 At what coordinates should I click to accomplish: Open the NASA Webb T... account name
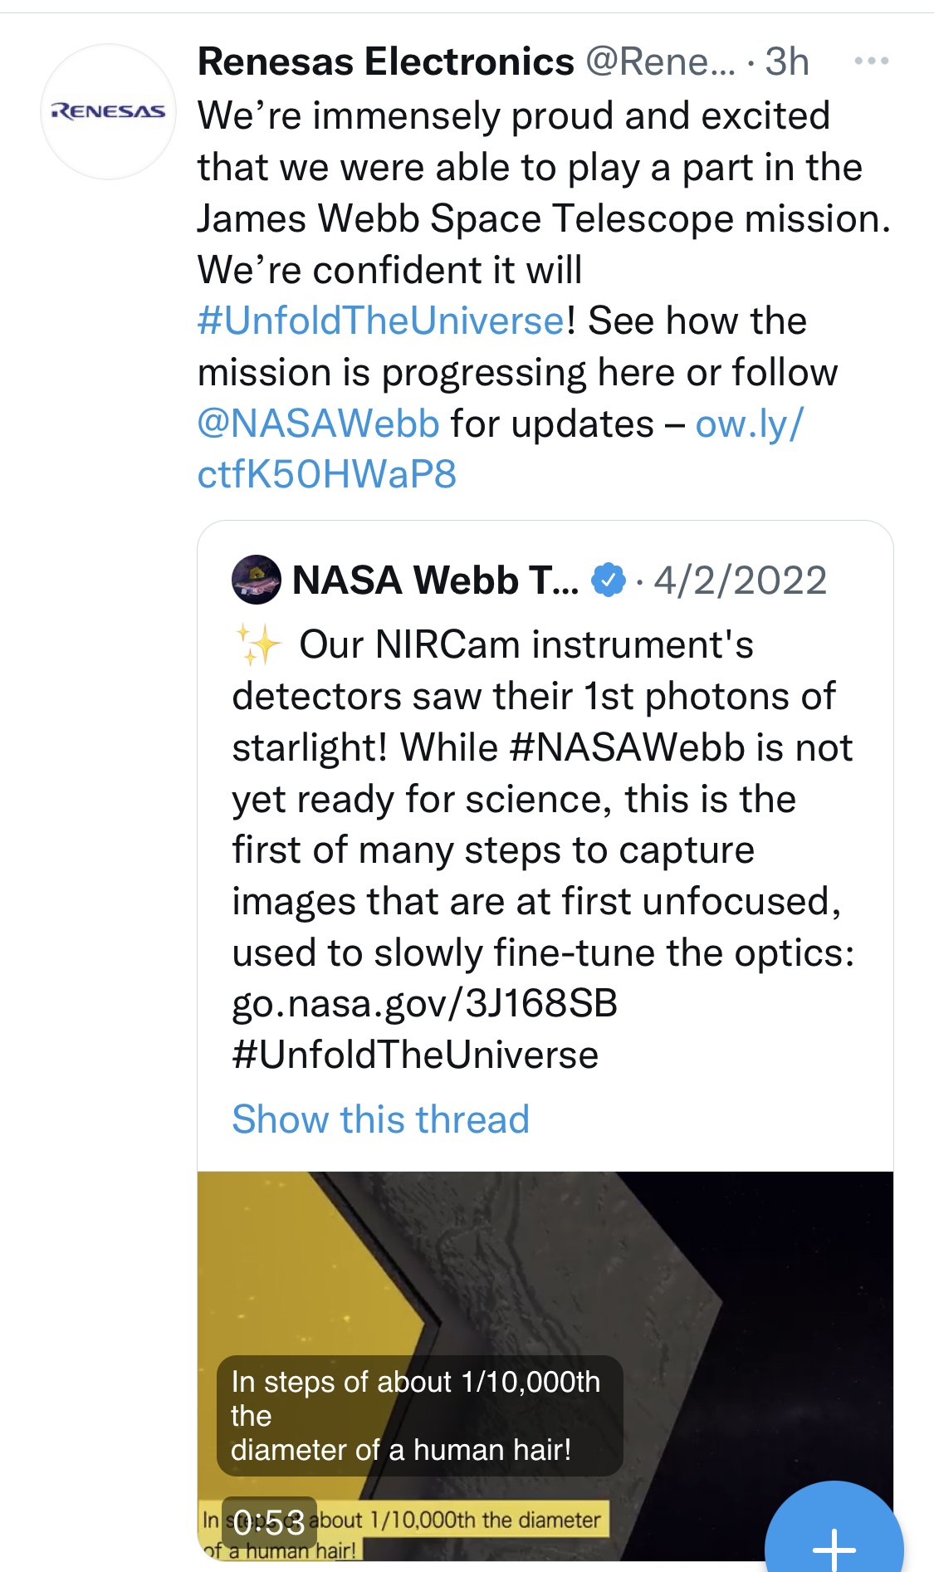coord(435,580)
